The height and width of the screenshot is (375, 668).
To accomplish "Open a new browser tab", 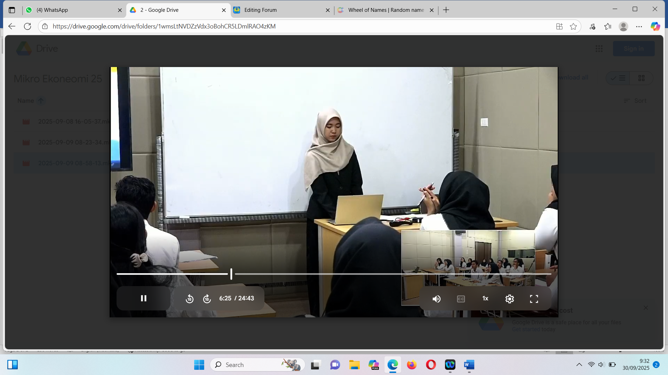I will (446, 10).
